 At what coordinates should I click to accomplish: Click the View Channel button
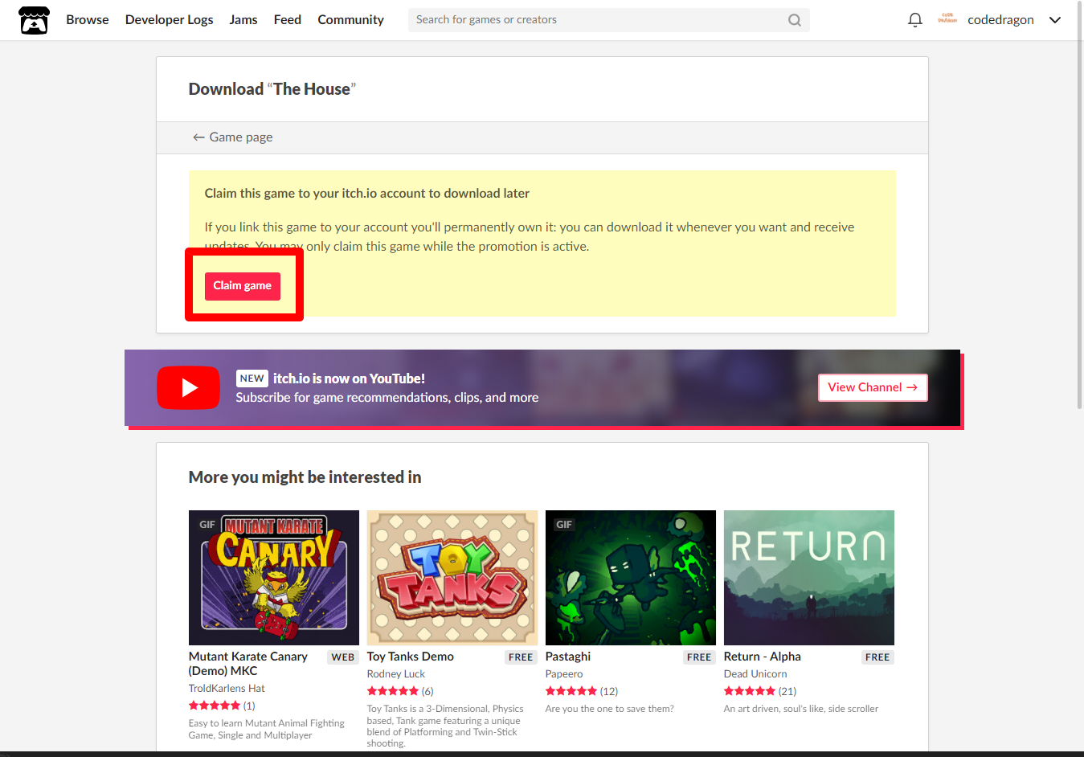point(873,387)
